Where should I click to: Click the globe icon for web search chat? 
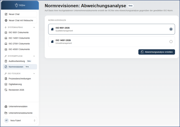point(6,20)
